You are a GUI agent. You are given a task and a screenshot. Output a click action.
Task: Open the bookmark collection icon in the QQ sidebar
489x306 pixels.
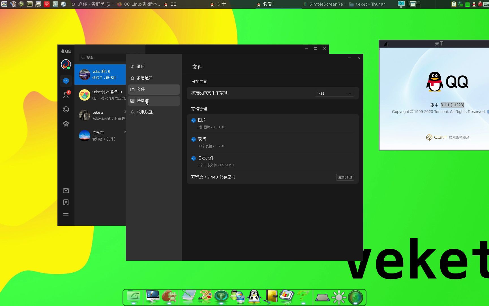coord(66,202)
